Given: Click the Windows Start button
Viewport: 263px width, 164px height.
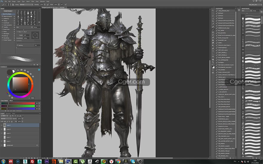Looking at the screenshot, I should click(x=3, y=162).
